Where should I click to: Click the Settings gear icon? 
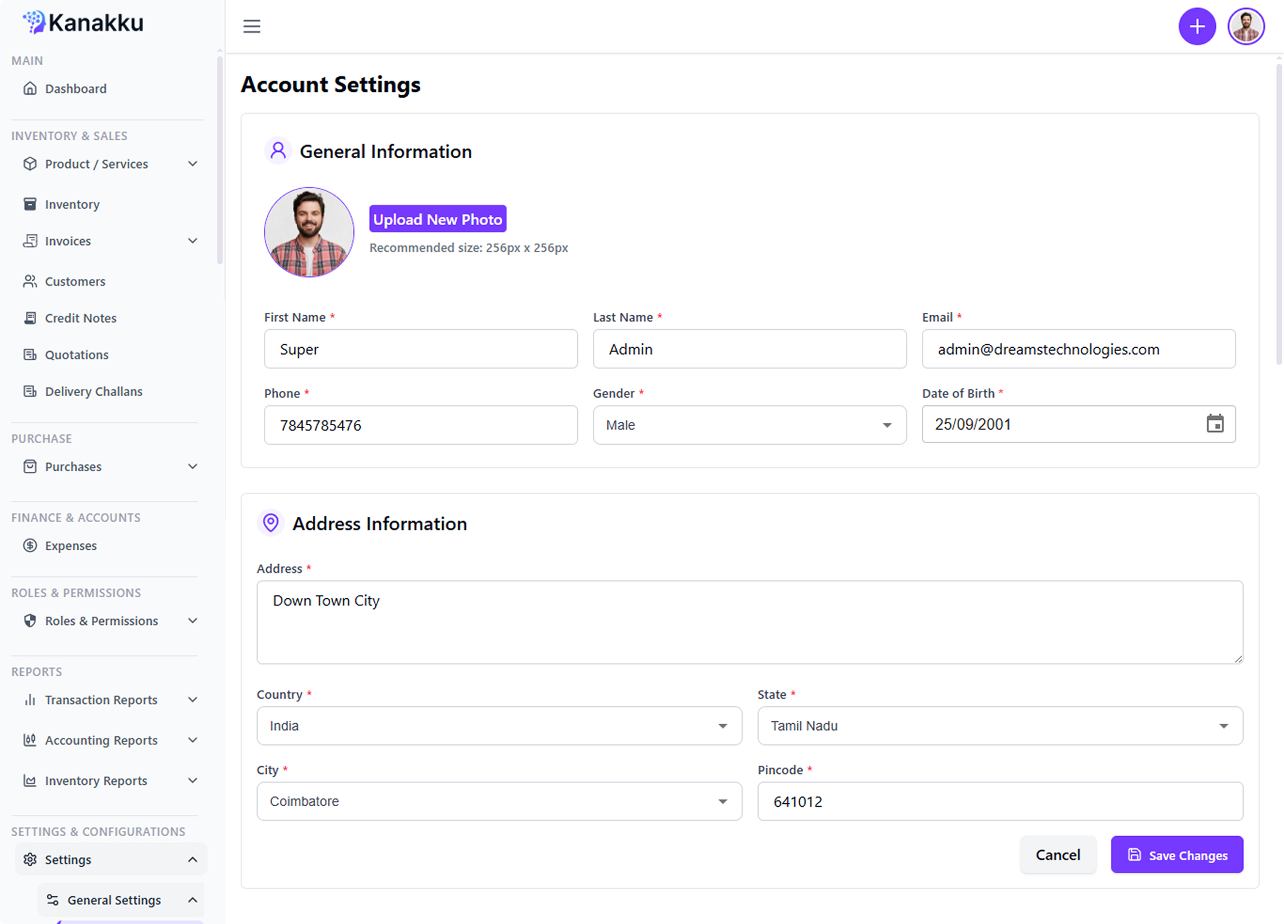click(x=30, y=859)
